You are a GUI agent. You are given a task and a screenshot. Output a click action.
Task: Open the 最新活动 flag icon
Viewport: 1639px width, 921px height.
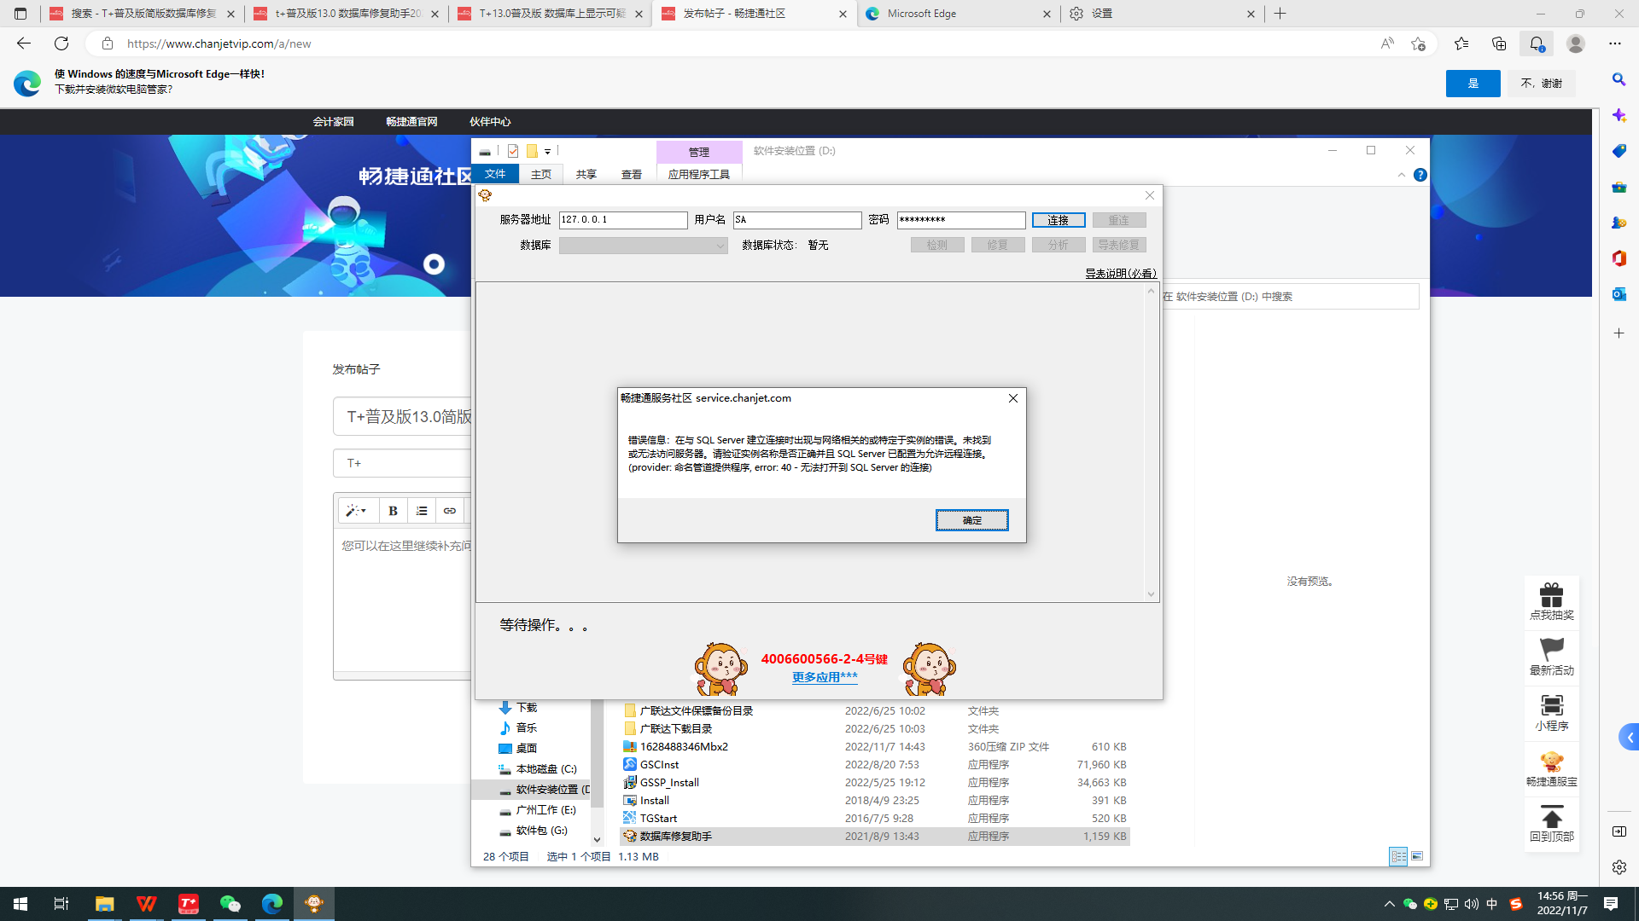[1552, 657]
